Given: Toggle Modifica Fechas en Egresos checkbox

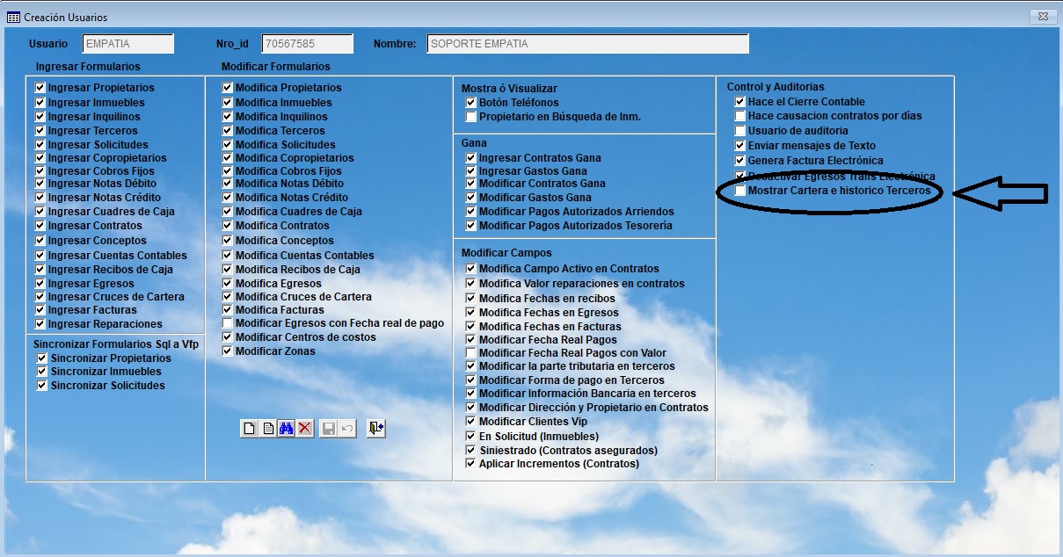Looking at the screenshot, I should tap(471, 313).
